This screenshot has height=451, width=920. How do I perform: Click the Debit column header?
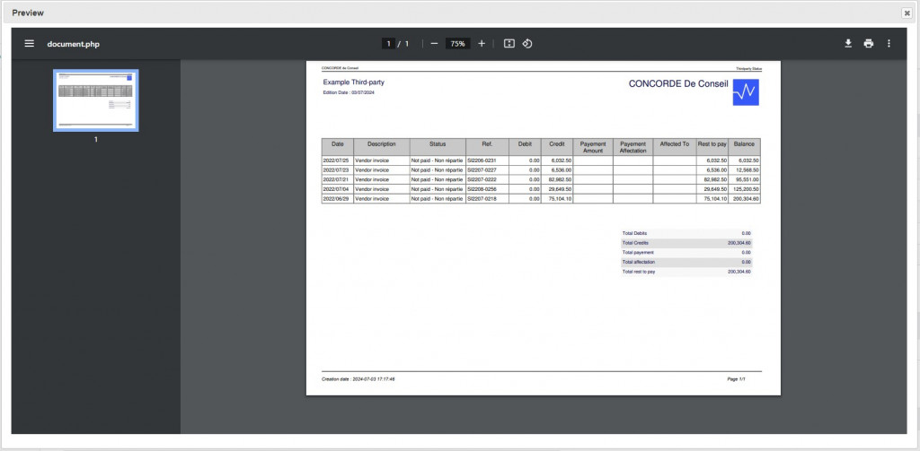pos(525,147)
